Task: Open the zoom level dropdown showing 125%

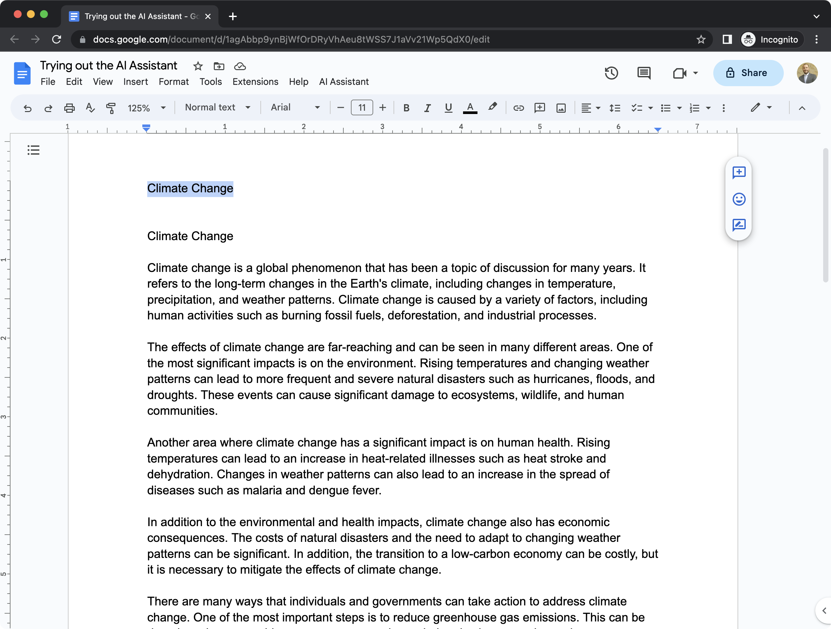Action: coord(147,108)
